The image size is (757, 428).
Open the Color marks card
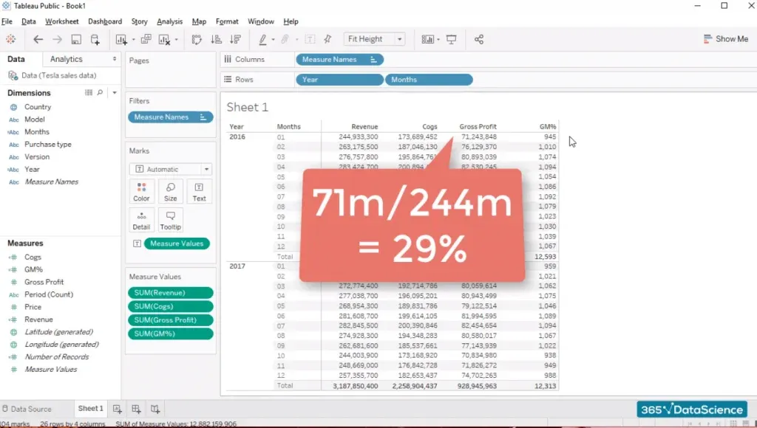[x=141, y=191]
